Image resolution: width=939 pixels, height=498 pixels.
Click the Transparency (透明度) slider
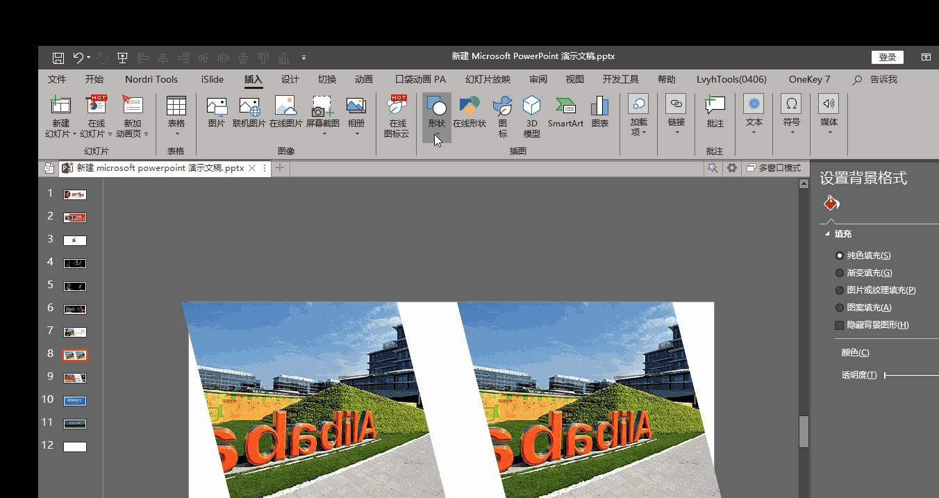[911, 375]
